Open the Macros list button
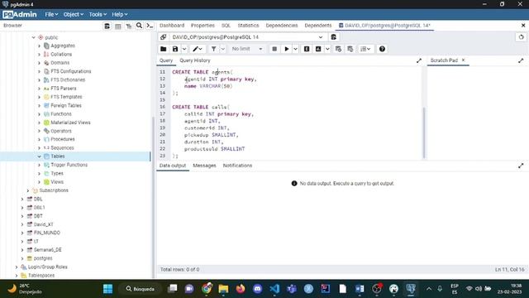 point(365,49)
